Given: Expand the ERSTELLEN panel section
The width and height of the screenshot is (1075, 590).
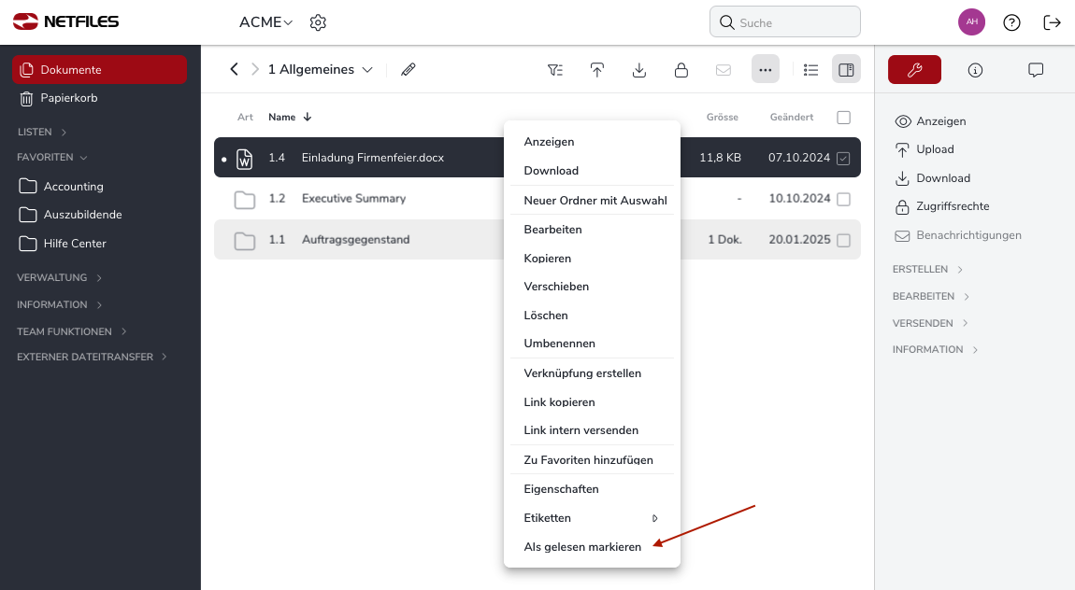Looking at the screenshot, I should (x=927, y=270).
